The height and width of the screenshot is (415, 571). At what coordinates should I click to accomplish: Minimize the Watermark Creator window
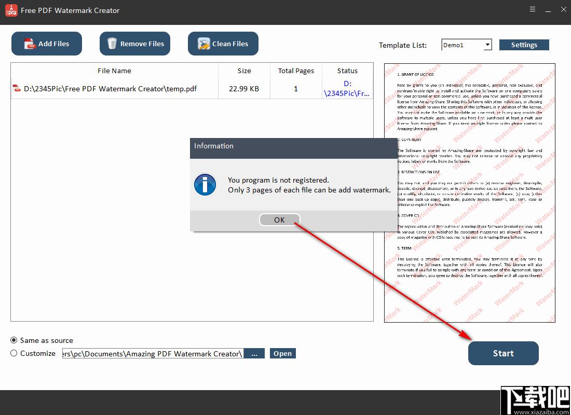(x=548, y=10)
